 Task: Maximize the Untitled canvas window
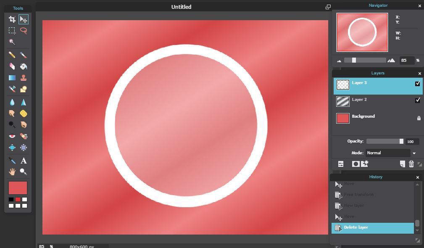point(328,7)
